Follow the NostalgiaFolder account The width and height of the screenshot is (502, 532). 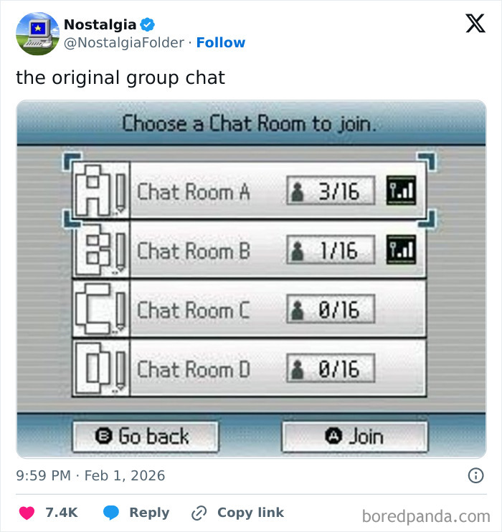(221, 42)
